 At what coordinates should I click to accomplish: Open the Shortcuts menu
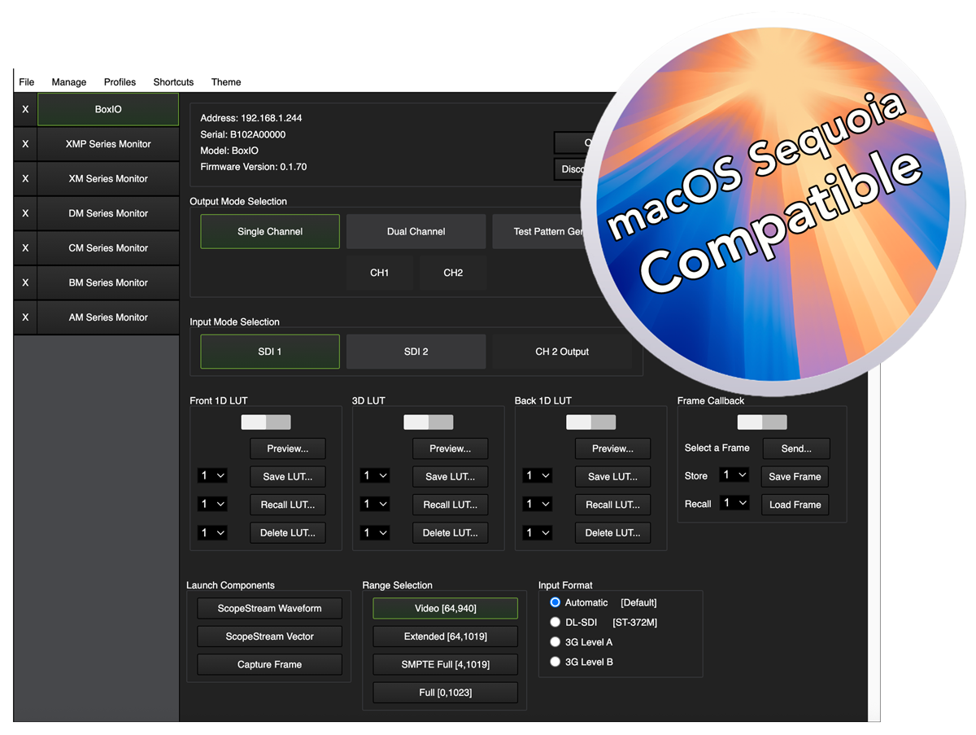point(173,82)
